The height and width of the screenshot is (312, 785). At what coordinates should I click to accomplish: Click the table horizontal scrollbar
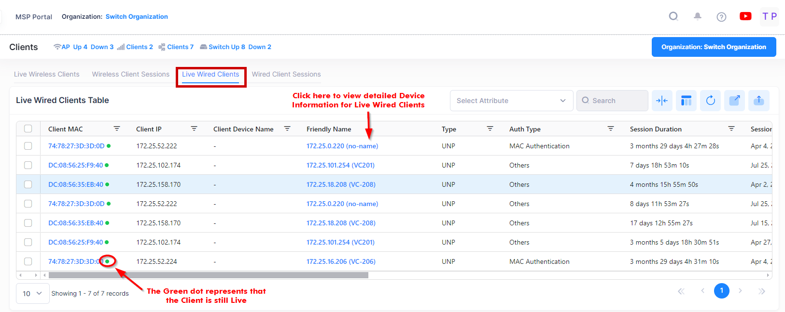(x=208, y=275)
